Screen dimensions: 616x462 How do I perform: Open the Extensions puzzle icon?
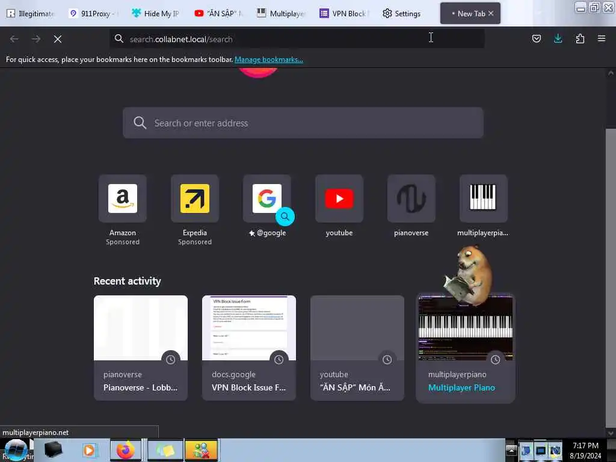(x=580, y=38)
